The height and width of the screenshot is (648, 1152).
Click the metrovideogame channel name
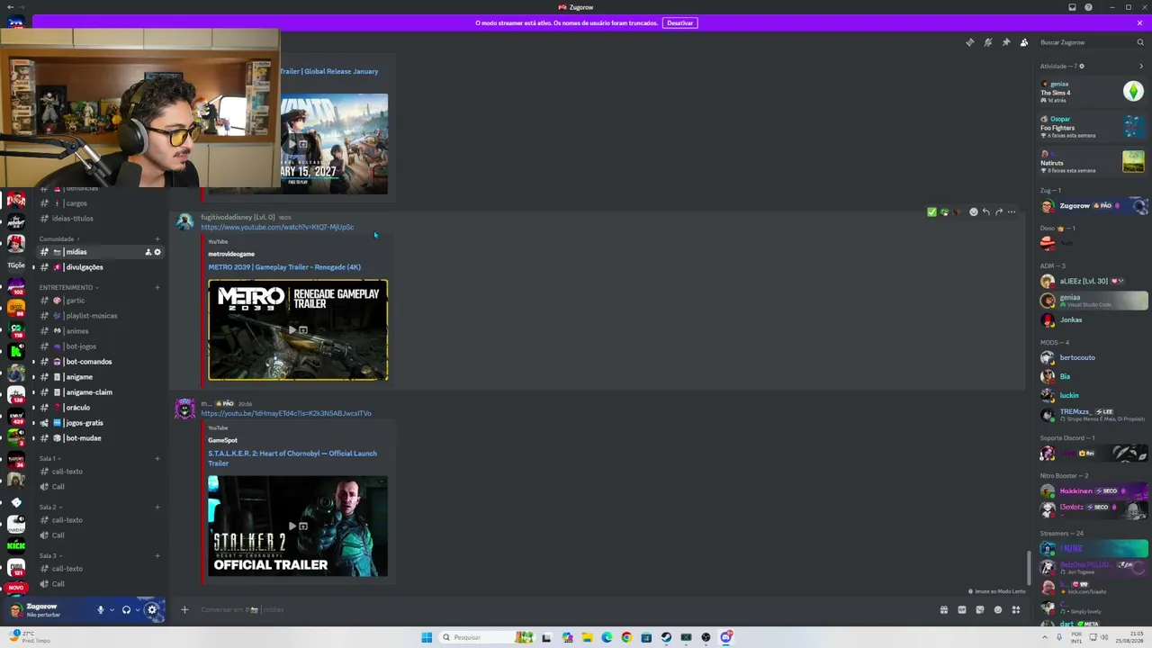tap(231, 254)
